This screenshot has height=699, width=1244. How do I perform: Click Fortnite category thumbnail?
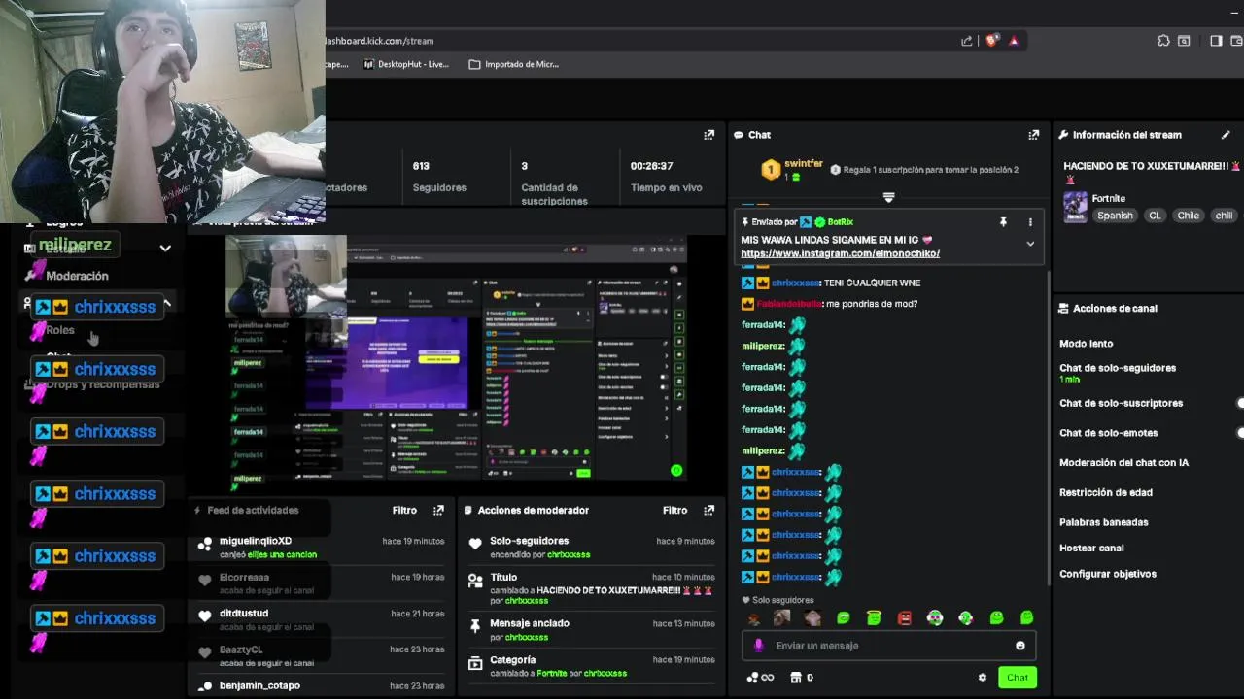click(1075, 207)
